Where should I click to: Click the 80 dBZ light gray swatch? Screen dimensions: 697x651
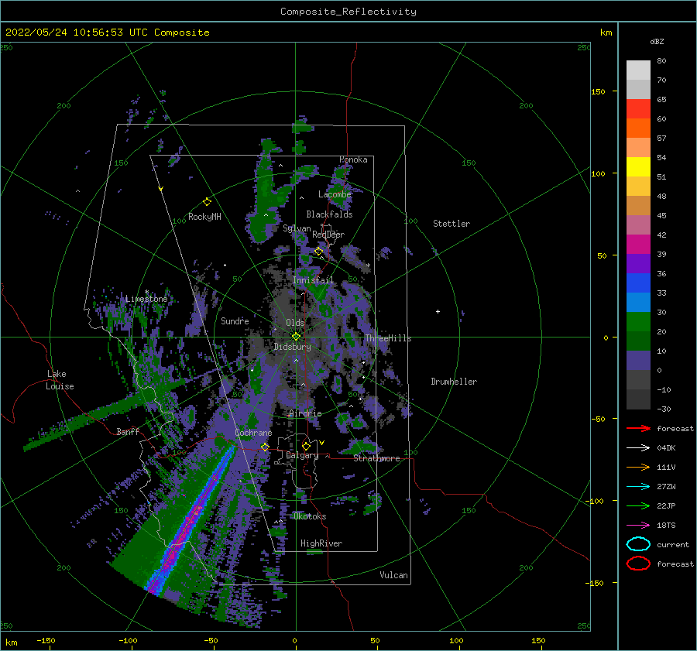638,70
